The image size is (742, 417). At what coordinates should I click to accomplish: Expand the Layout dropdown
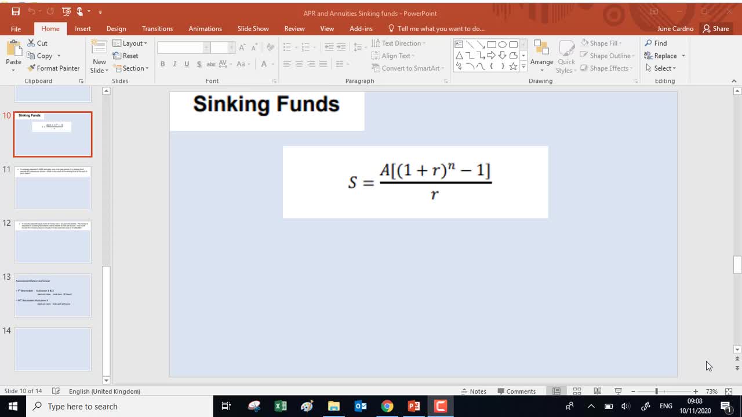click(130, 43)
